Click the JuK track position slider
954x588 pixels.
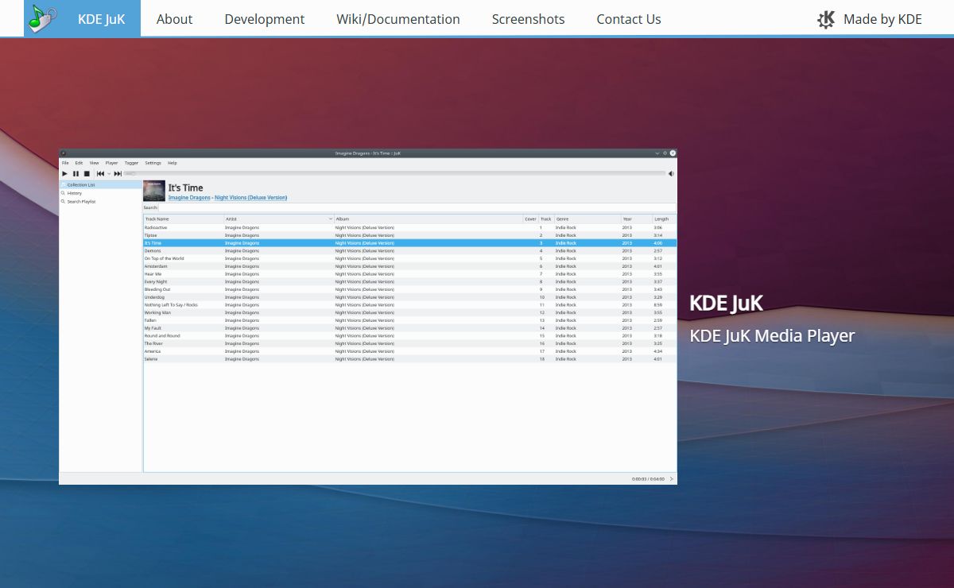click(x=395, y=173)
